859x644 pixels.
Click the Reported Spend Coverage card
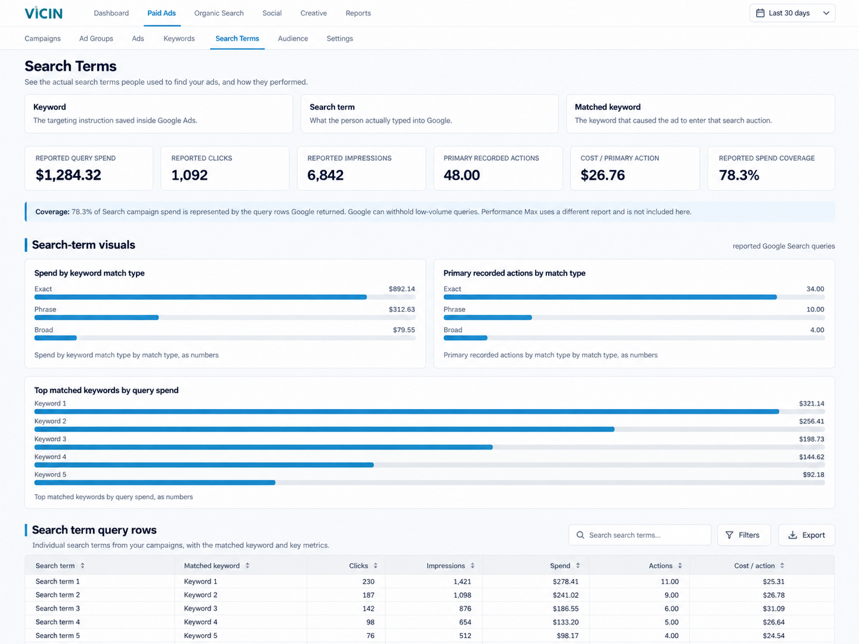(x=771, y=168)
